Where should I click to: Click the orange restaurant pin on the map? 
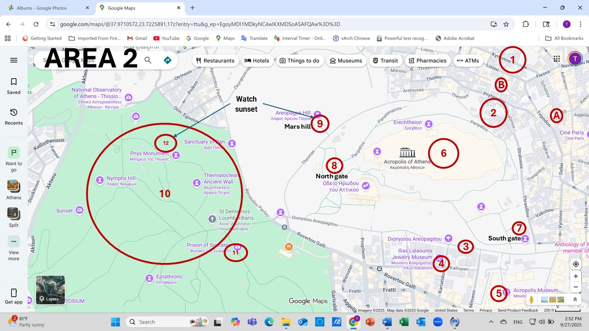[289, 247]
